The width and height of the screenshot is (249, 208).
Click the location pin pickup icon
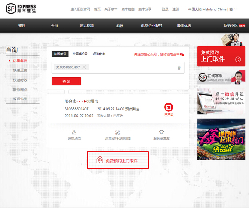pos(100,160)
